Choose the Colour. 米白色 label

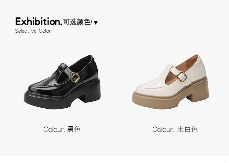175,129
